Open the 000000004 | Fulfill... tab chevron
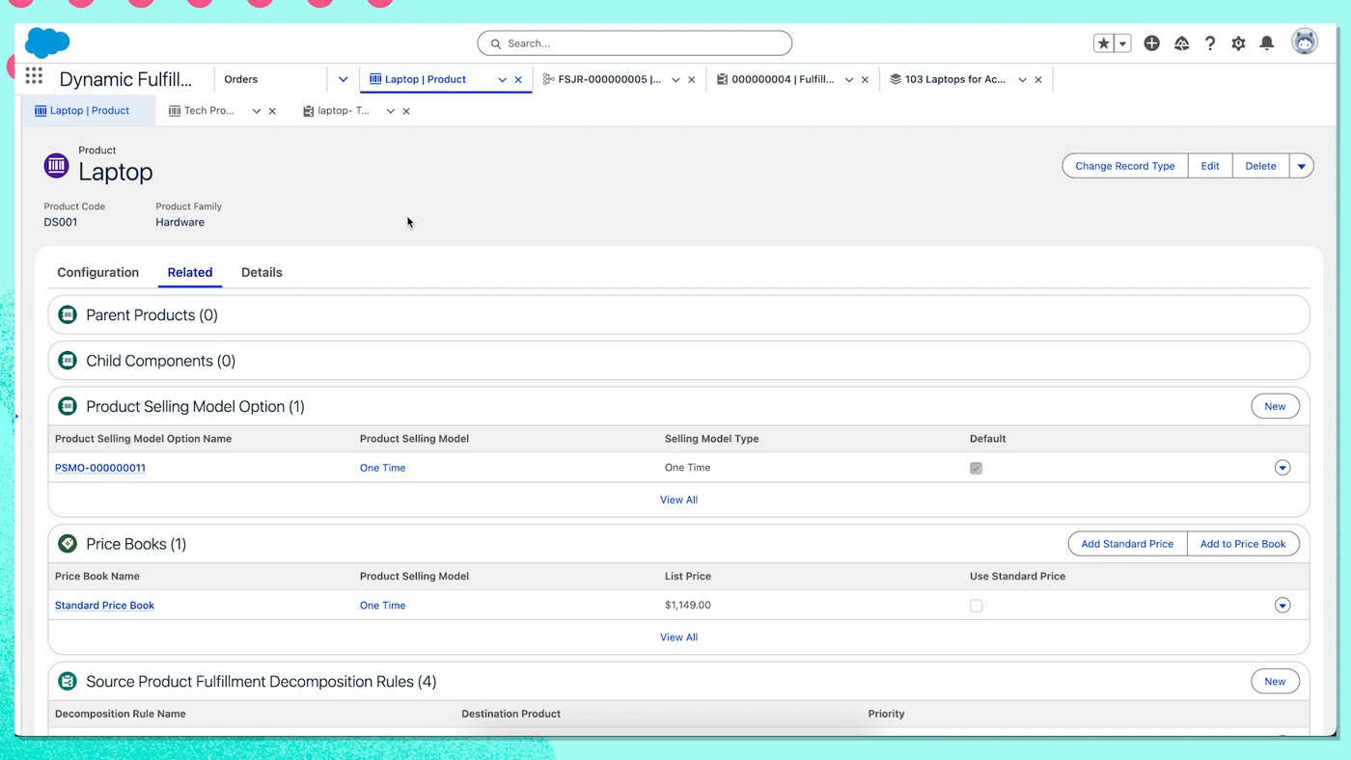Viewport: 1351px width, 760px height. 849,80
